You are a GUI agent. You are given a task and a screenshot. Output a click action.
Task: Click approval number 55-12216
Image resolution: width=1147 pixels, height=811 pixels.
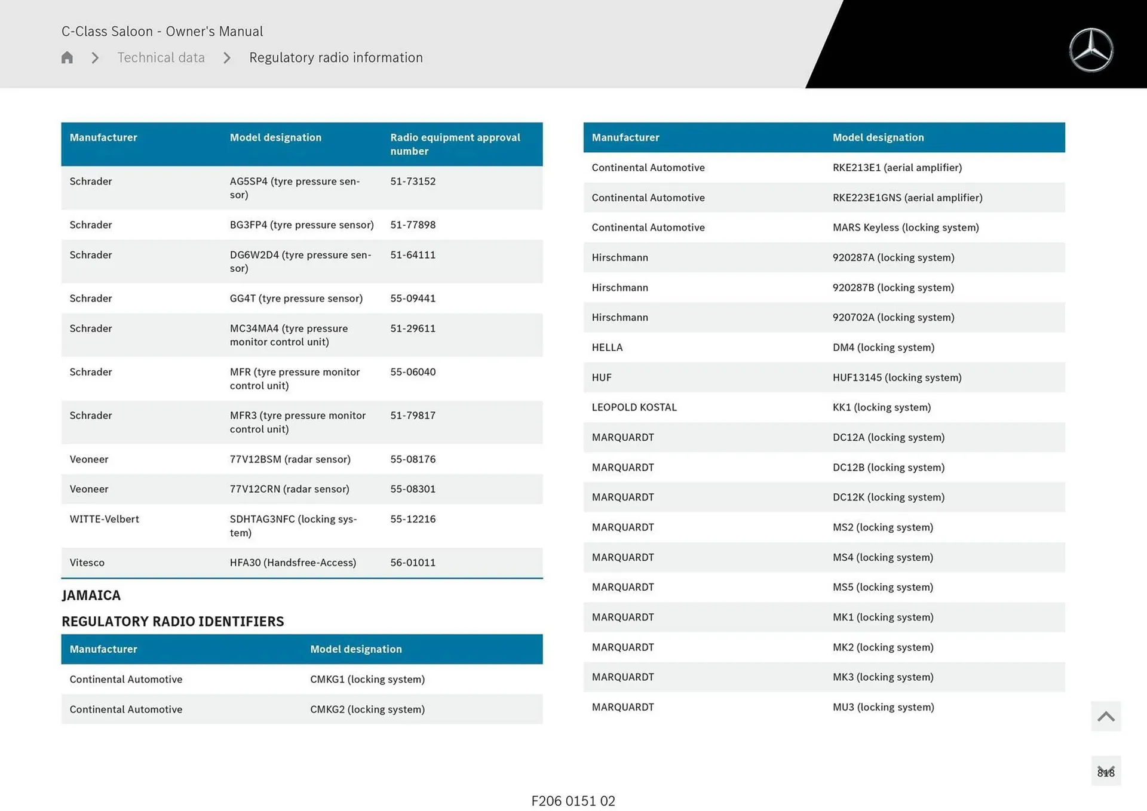click(x=413, y=519)
